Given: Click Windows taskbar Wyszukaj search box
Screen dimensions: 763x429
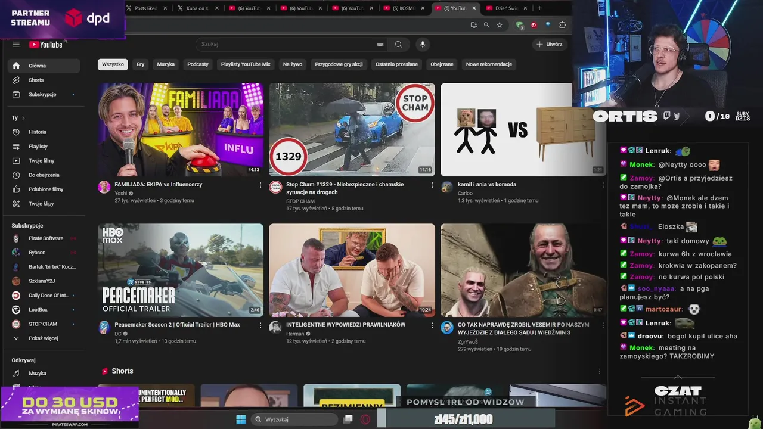Looking at the screenshot, I should (294, 419).
